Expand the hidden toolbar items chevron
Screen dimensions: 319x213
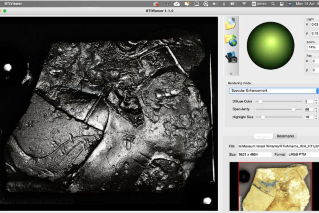pos(231,74)
